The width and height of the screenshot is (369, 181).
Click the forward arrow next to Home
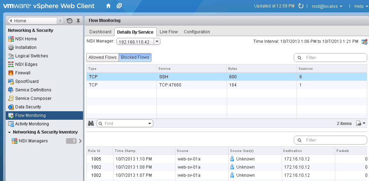point(60,21)
